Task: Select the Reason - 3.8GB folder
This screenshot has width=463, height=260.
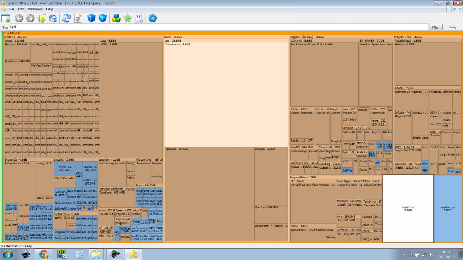Action: 428,64
